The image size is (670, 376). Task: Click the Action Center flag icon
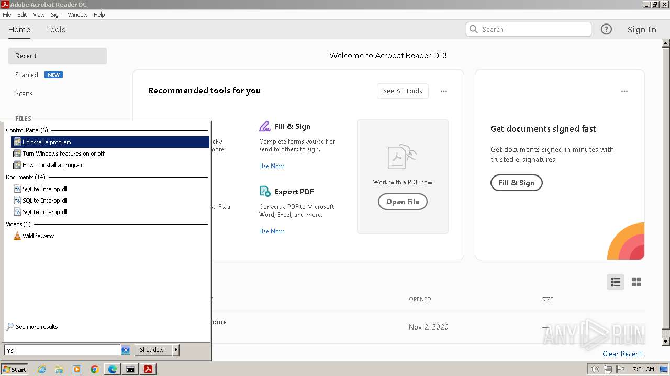[620, 369]
